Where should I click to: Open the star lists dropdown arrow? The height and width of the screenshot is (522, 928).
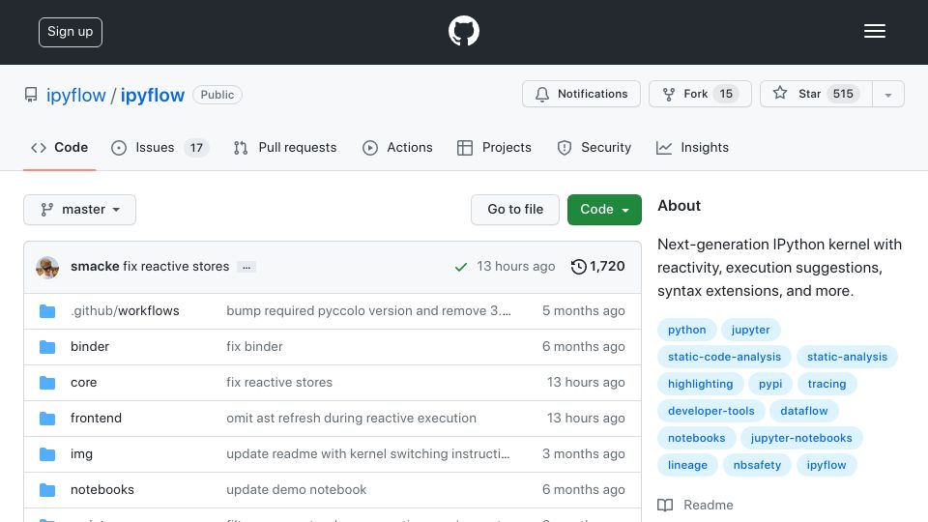[887, 94]
